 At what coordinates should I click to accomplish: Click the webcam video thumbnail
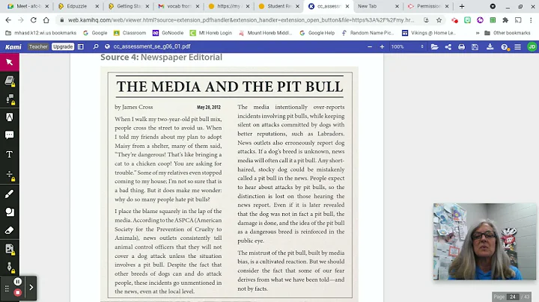click(x=484, y=241)
